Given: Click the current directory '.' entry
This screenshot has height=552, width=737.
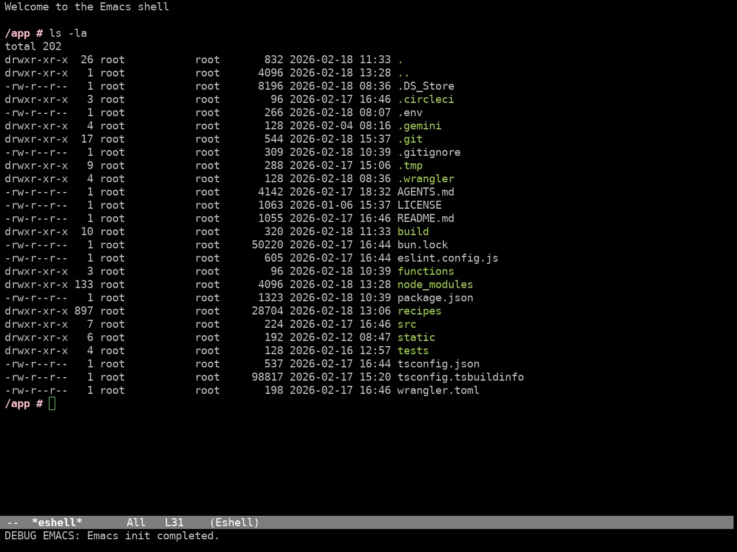Looking at the screenshot, I should pos(400,60).
